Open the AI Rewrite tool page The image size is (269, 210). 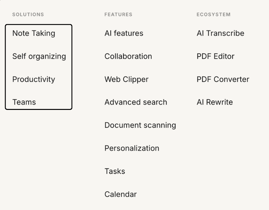pos(214,102)
